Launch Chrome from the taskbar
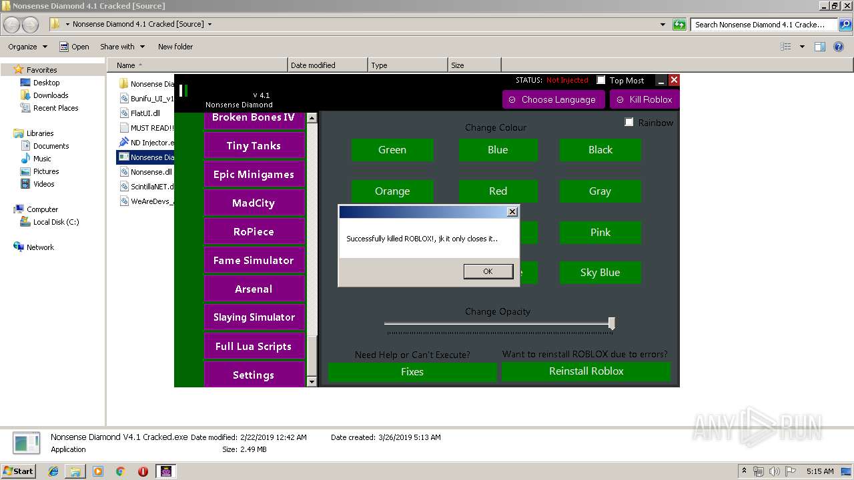 pos(120,471)
